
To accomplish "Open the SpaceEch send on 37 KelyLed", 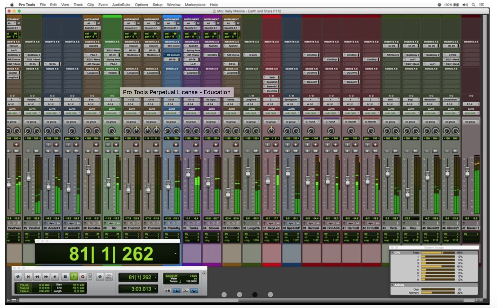I will [x=272, y=82].
